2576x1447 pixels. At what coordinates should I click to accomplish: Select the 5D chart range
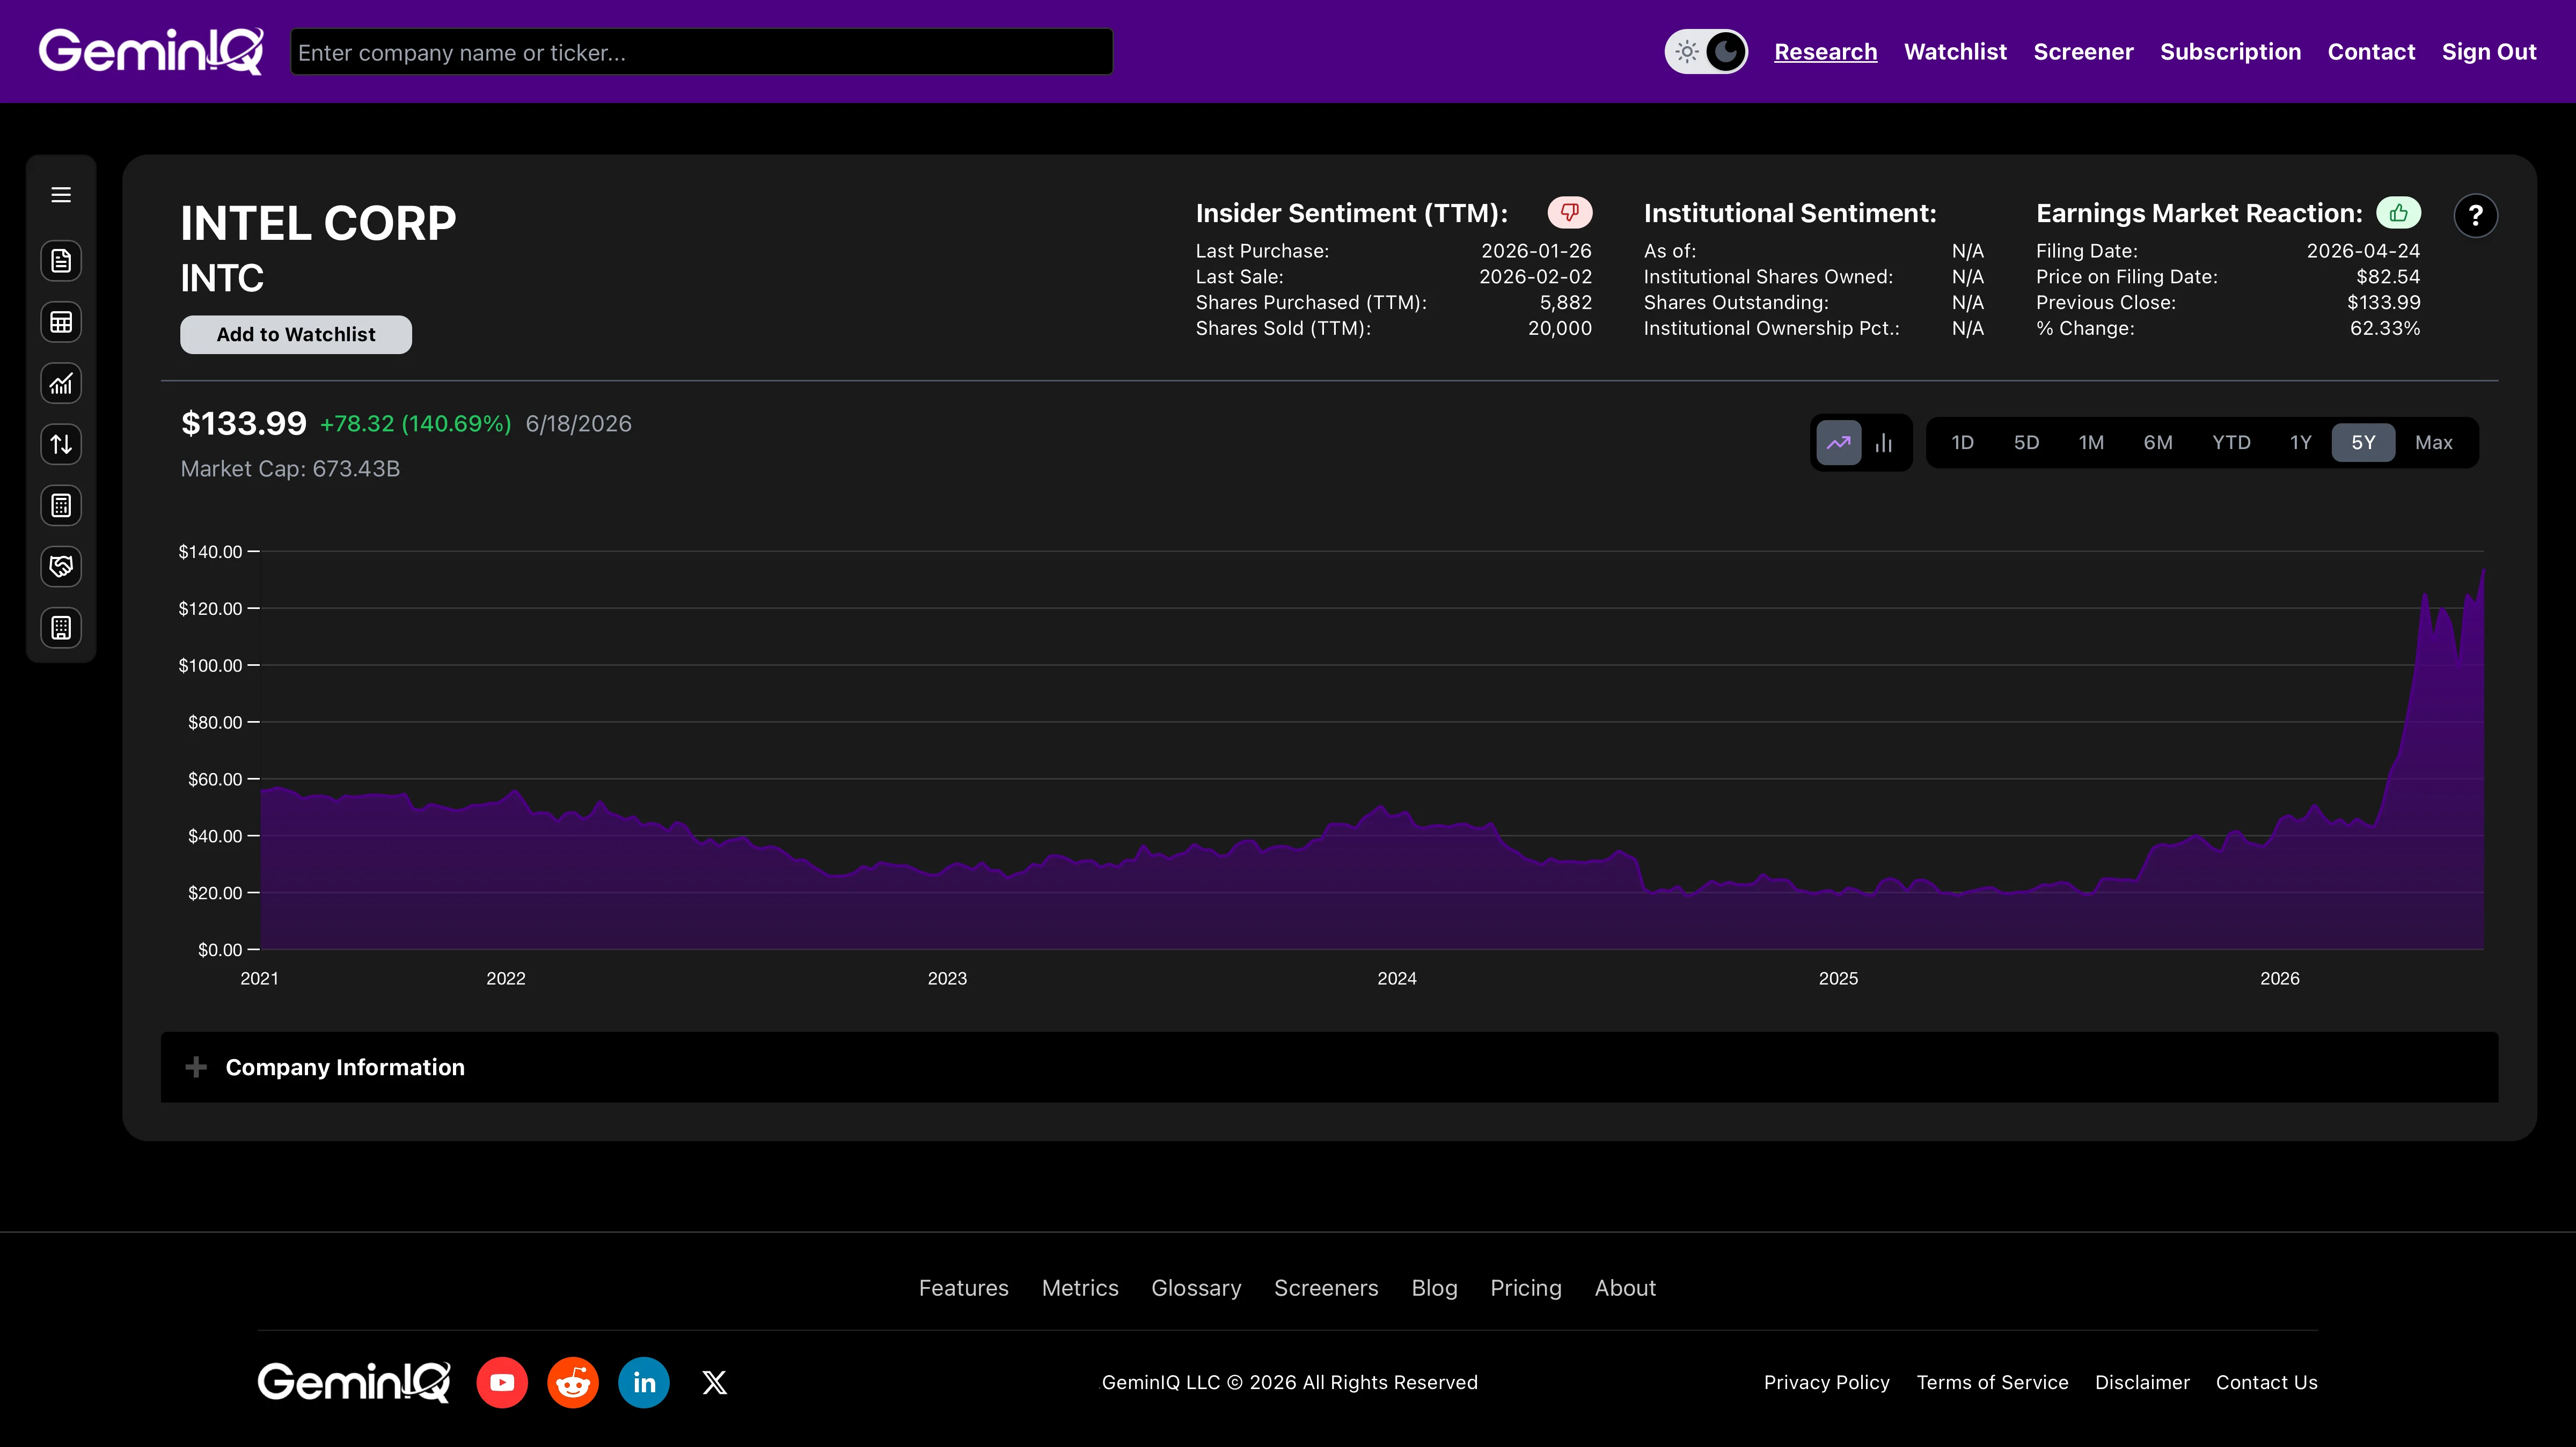point(2026,442)
